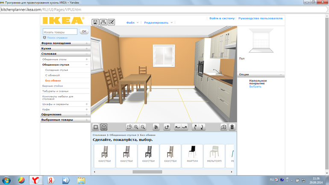
Task: Open the Файл dropdown menu
Action: click(132, 23)
